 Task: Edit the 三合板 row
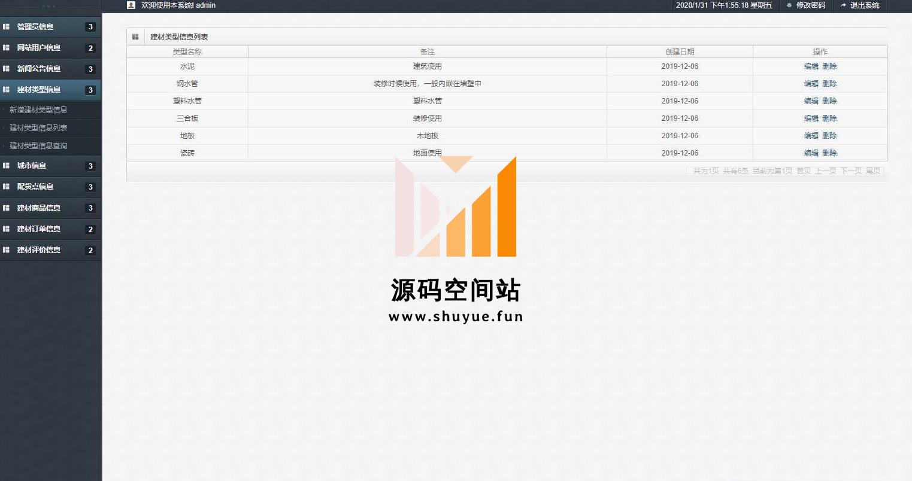811,118
